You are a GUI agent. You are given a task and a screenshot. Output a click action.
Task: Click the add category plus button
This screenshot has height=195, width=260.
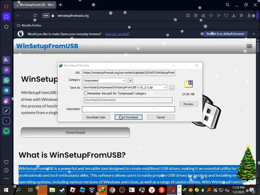(x=131, y=80)
